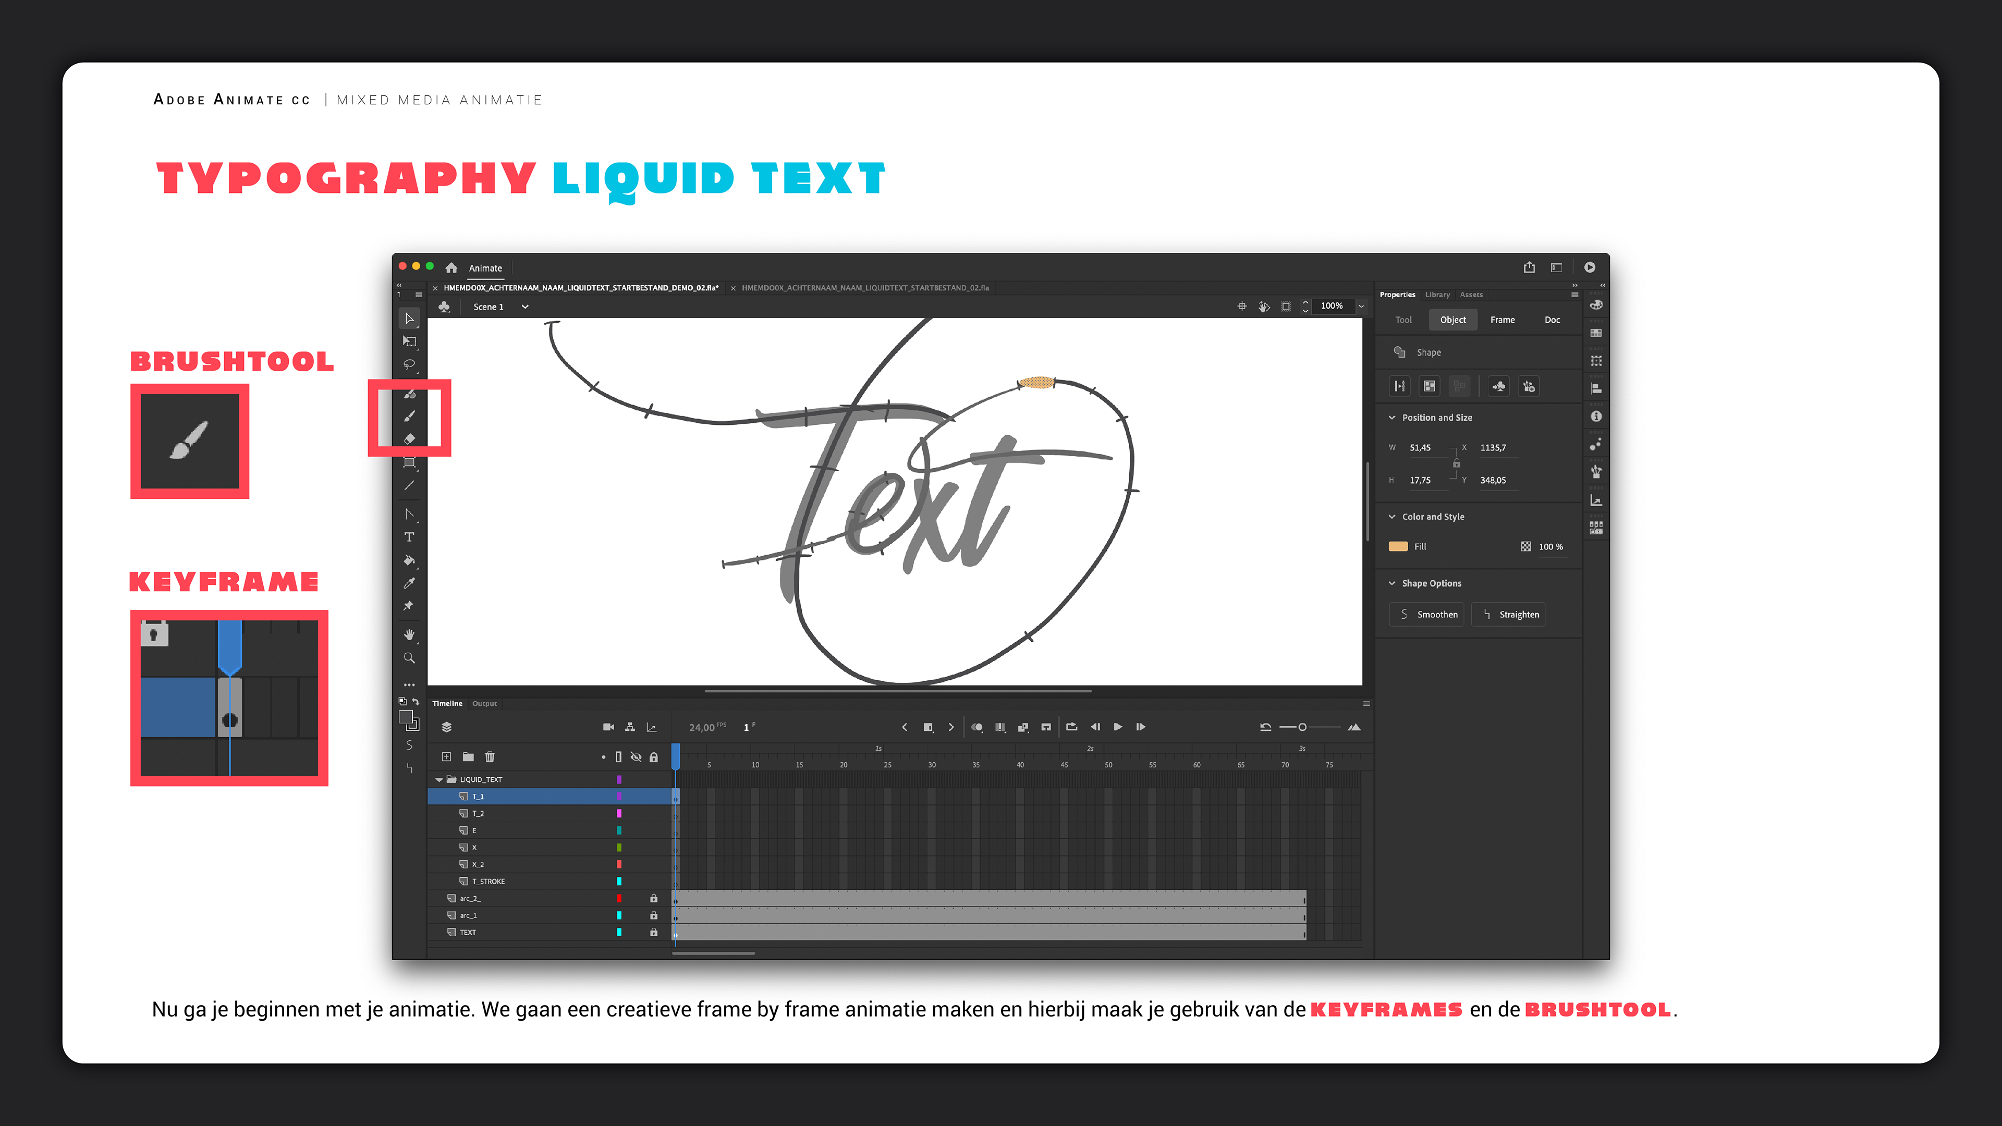Collapse the LIQUID_TEXT layer folder
Viewport: 2002px width, 1126px height.
(439, 779)
